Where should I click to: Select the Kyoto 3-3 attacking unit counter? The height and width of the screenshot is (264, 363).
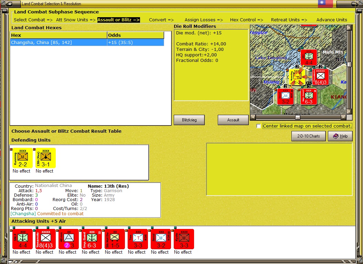(184, 239)
